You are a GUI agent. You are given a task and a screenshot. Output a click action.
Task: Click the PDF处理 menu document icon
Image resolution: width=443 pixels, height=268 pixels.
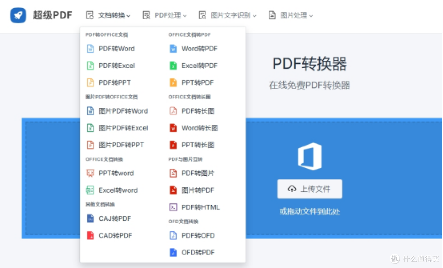pyautogui.click(x=146, y=15)
